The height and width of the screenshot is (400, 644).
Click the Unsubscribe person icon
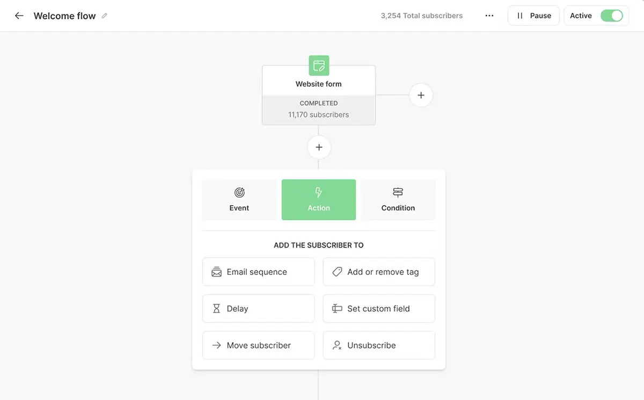(x=336, y=345)
